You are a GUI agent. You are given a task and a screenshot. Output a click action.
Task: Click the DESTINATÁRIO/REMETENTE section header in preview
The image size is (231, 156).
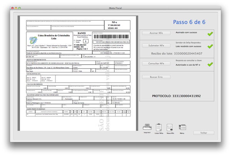point(36,60)
